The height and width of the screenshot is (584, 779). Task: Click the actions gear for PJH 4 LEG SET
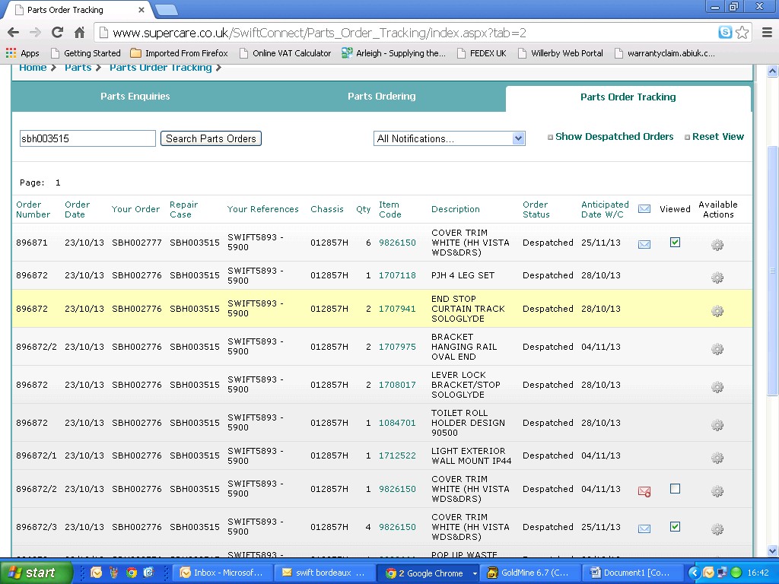pyautogui.click(x=717, y=278)
